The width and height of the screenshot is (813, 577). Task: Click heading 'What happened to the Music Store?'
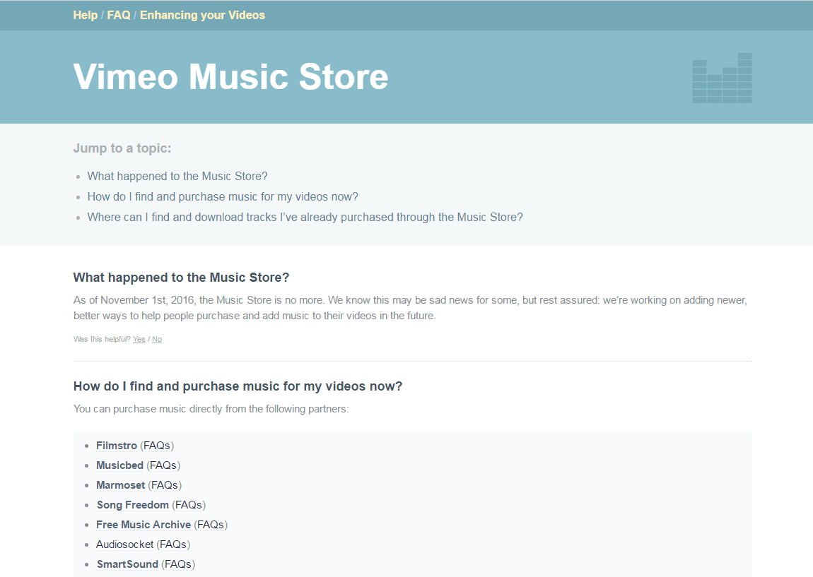[x=181, y=278]
